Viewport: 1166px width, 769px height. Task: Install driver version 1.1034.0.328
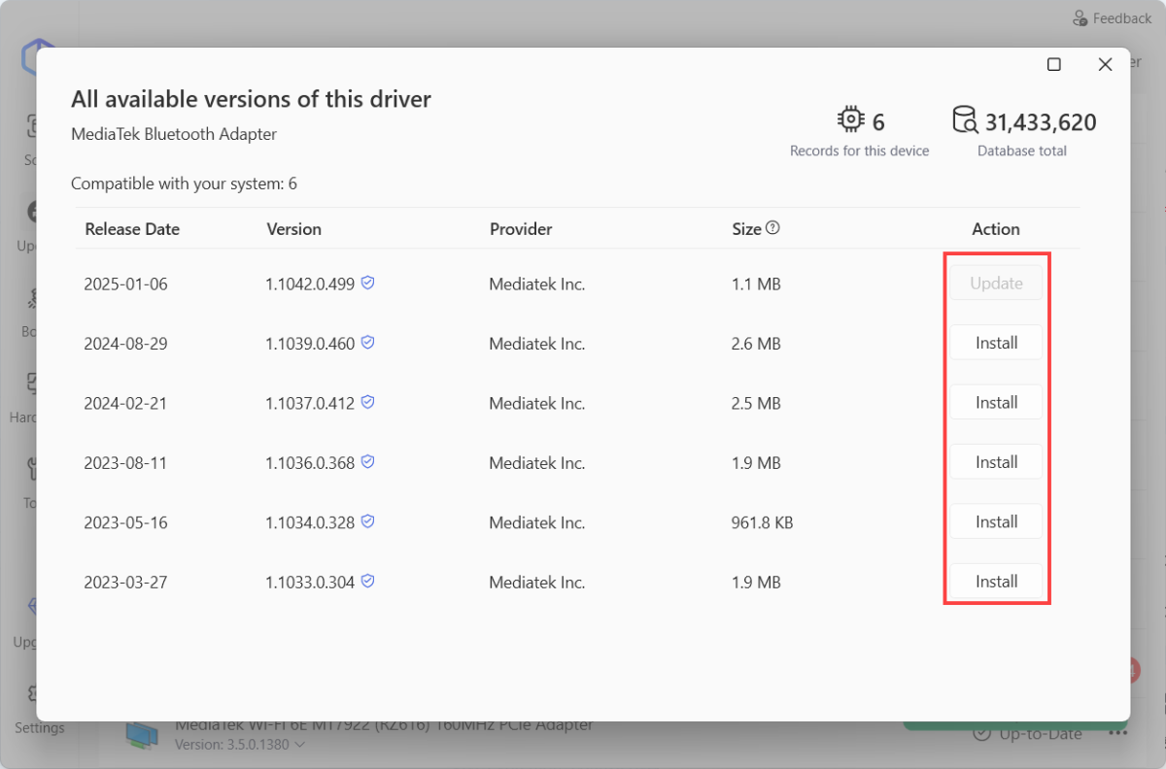996,521
